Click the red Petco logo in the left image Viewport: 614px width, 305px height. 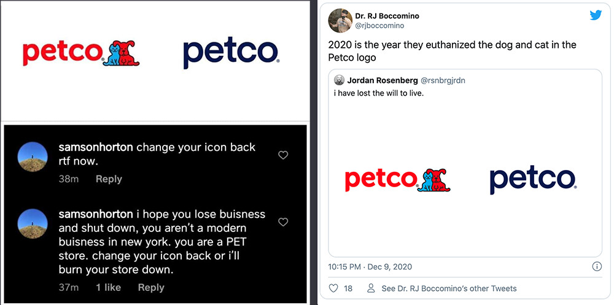[80, 53]
